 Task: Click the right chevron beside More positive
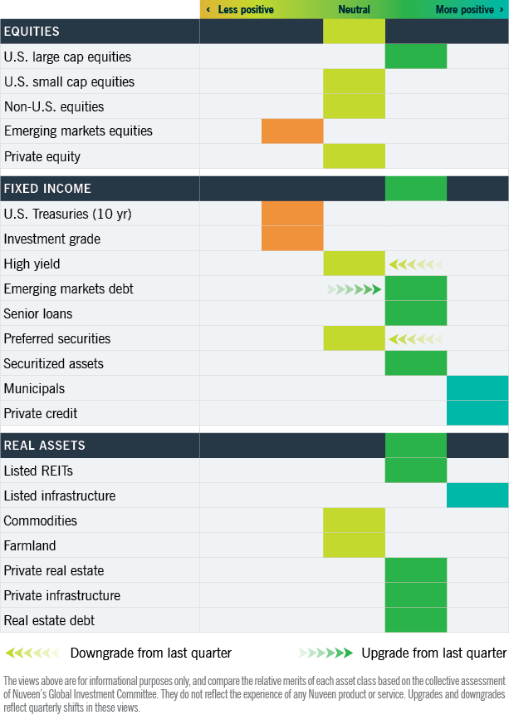502,10
